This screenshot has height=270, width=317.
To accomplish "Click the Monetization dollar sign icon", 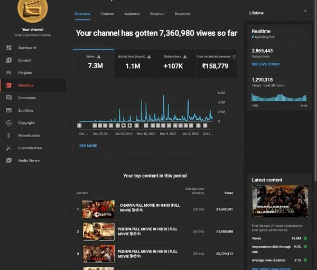I will pos(8,135).
